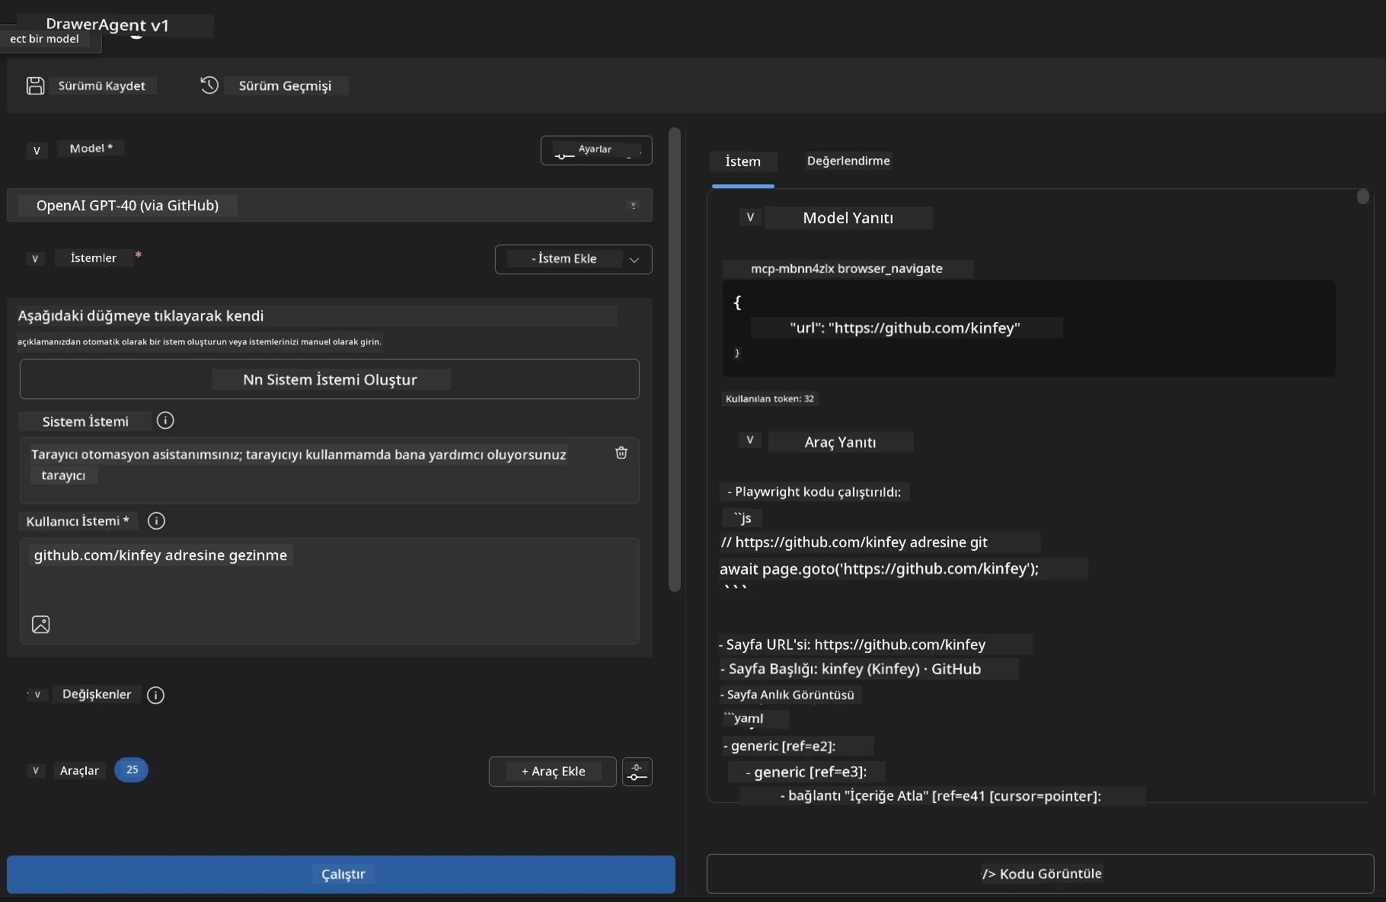Click the version history clock icon
Viewport: 1386px width, 902px height.
click(x=209, y=85)
